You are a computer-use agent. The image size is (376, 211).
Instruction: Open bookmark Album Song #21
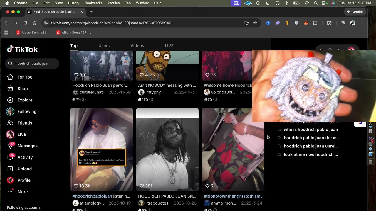click(32, 33)
